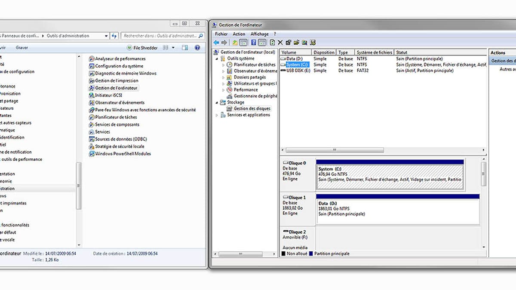Open Windows PowerShell Modules shortcut

click(120, 154)
